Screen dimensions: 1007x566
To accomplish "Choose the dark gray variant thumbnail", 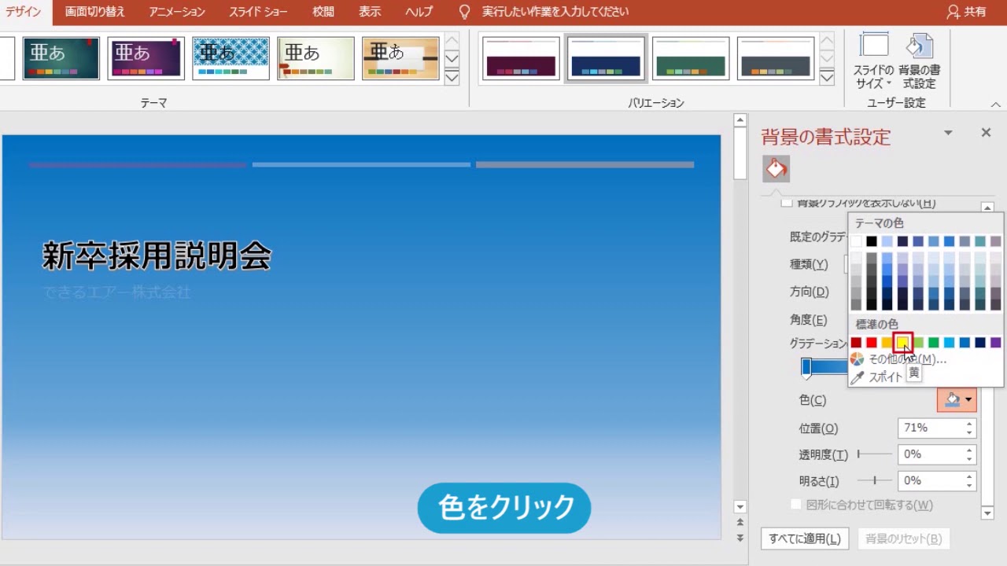I will [x=776, y=58].
